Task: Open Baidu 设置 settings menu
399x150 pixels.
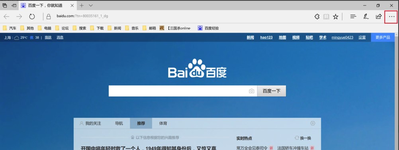Action: (362, 37)
